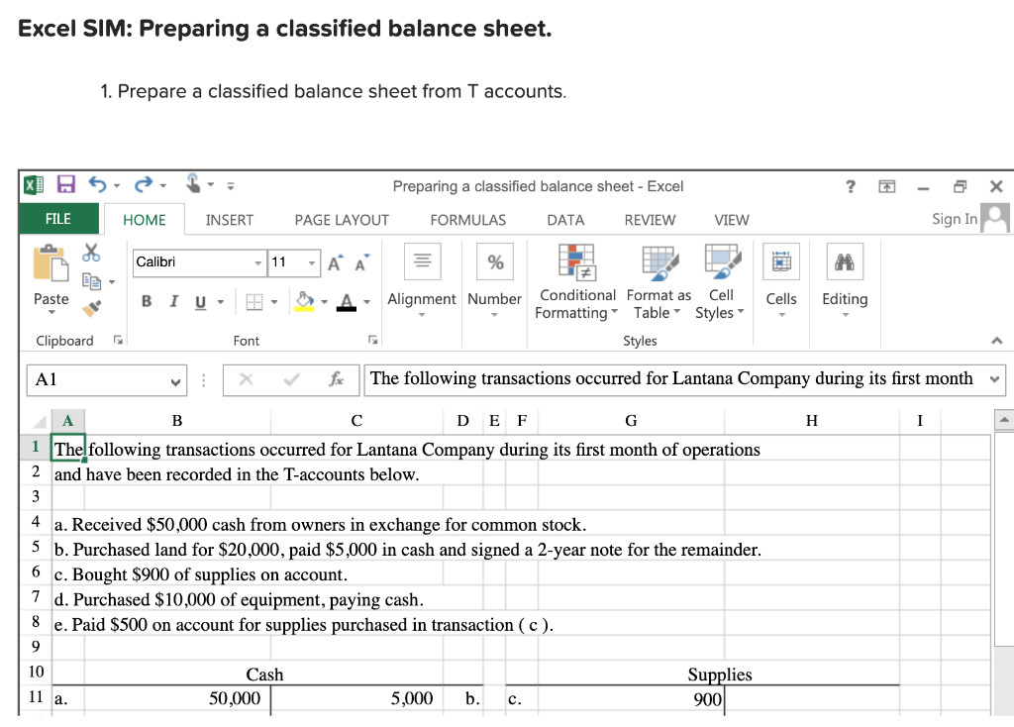Image resolution: width=1014 pixels, height=727 pixels.
Task: Switch to the FORMULAS ribbon tab
Action: pos(467,220)
